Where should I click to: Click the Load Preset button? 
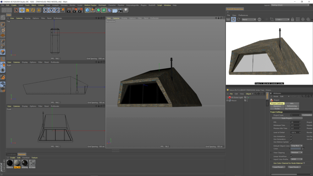tap(279, 167)
